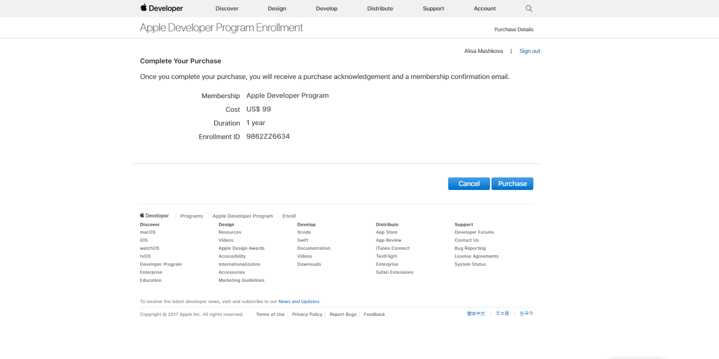719x359 pixels.
Task: Go to the Swift link
Action: click(x=303, y=240)
